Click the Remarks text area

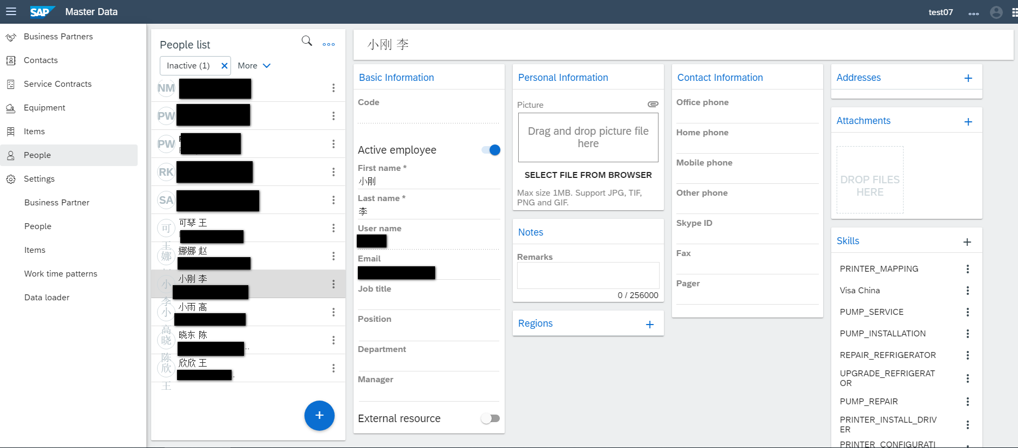point(588,275)
